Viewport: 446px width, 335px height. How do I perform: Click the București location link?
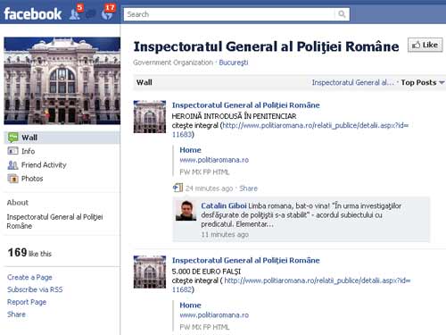point(234,63)
